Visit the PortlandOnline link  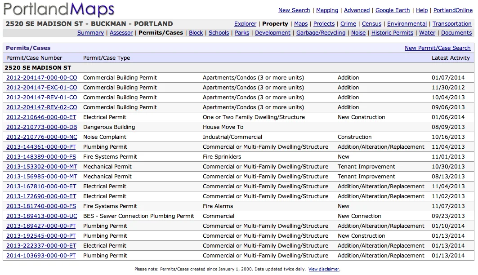coord(453,10)
